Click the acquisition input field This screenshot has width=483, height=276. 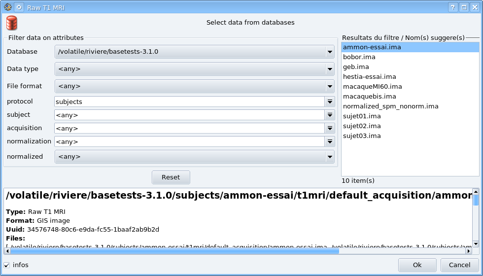pyautogui.click(x=189, y=128)
